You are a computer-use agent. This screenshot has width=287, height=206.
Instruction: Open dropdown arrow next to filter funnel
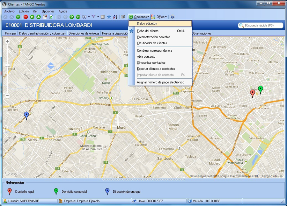98,17
